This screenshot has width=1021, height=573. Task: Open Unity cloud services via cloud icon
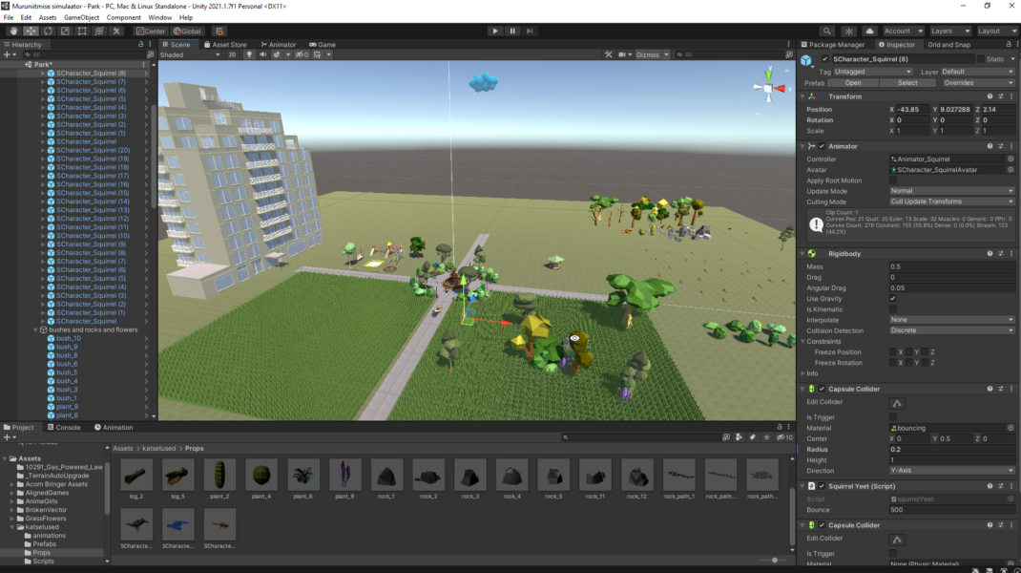point(870,31)
